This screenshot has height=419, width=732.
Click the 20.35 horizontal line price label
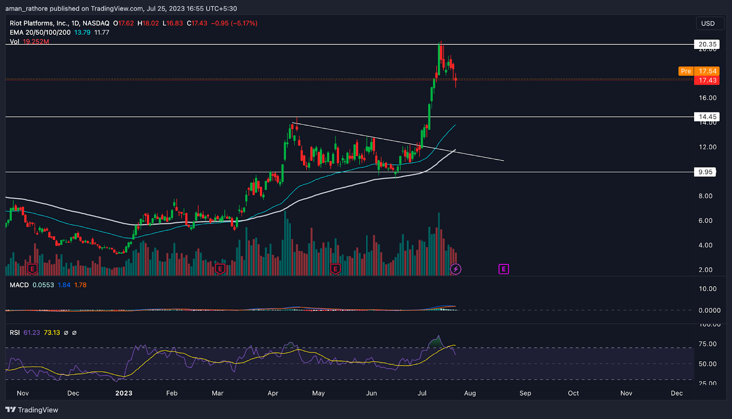tap(707, 44)
